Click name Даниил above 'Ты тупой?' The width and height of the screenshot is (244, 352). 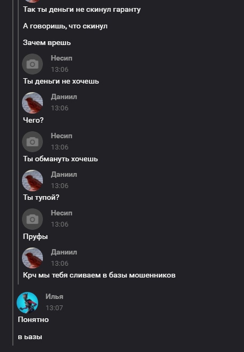[x=64, y=175]
